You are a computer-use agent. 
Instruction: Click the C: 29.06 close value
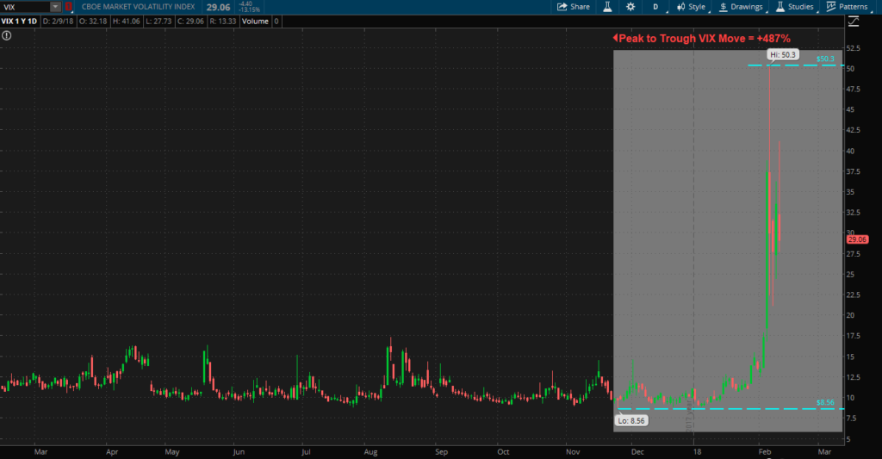coord(190,22)
